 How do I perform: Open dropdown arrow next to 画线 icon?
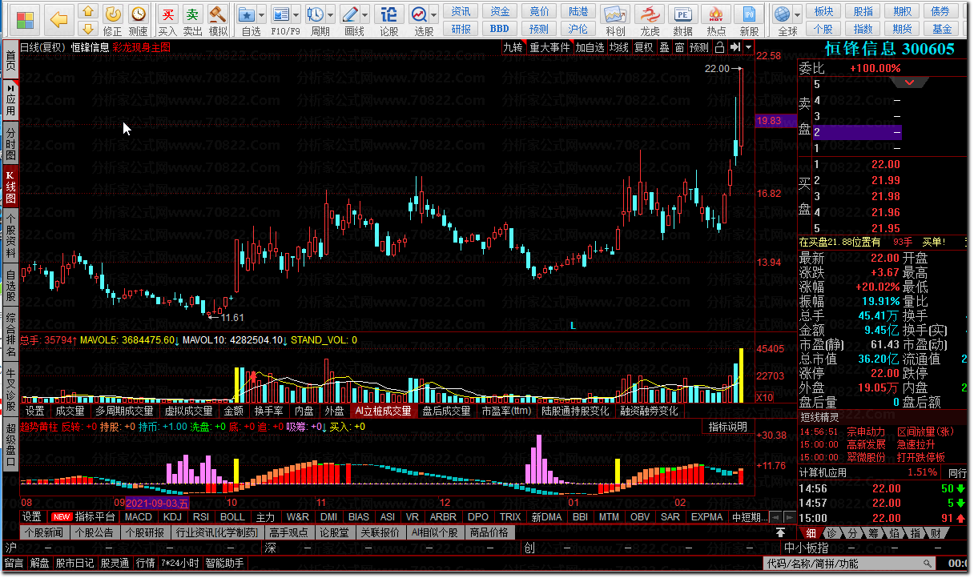point(364,15)
